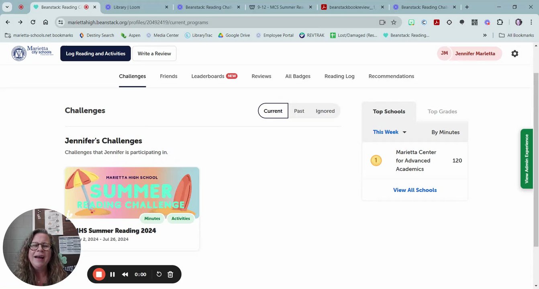
Task: Open the Reviews tab
Action: click(x=261, y=76)
